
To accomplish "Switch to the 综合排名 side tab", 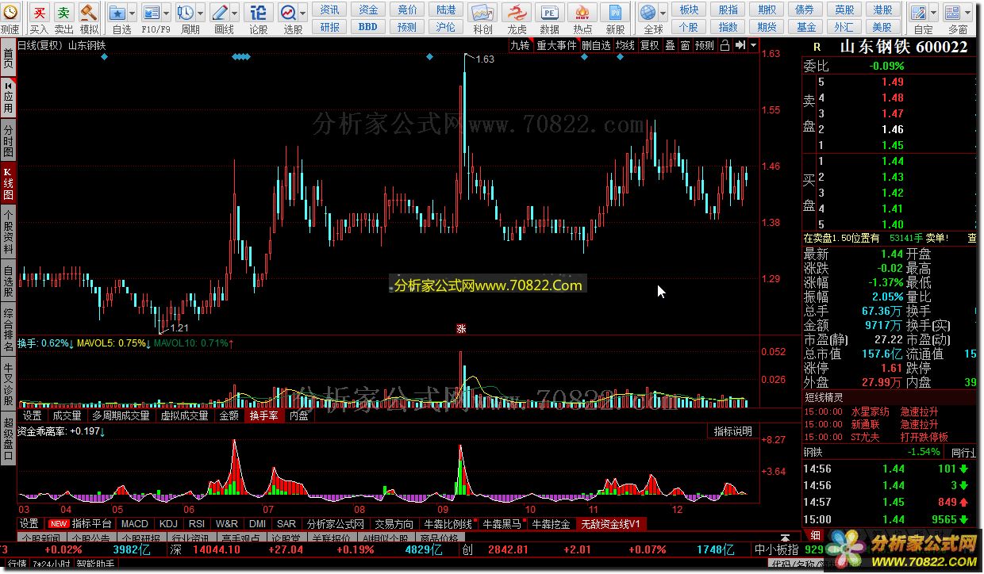I will [8, 329].
